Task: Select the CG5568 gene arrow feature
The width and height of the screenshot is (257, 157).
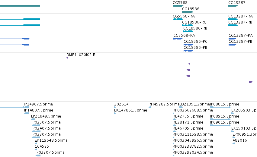Action: (x=178, y=6)
